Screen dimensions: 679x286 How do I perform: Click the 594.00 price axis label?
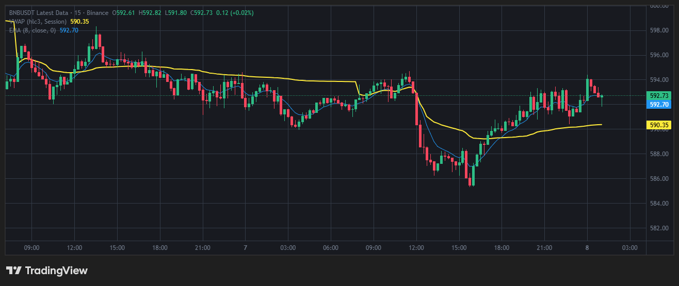[x=659, y=80]
